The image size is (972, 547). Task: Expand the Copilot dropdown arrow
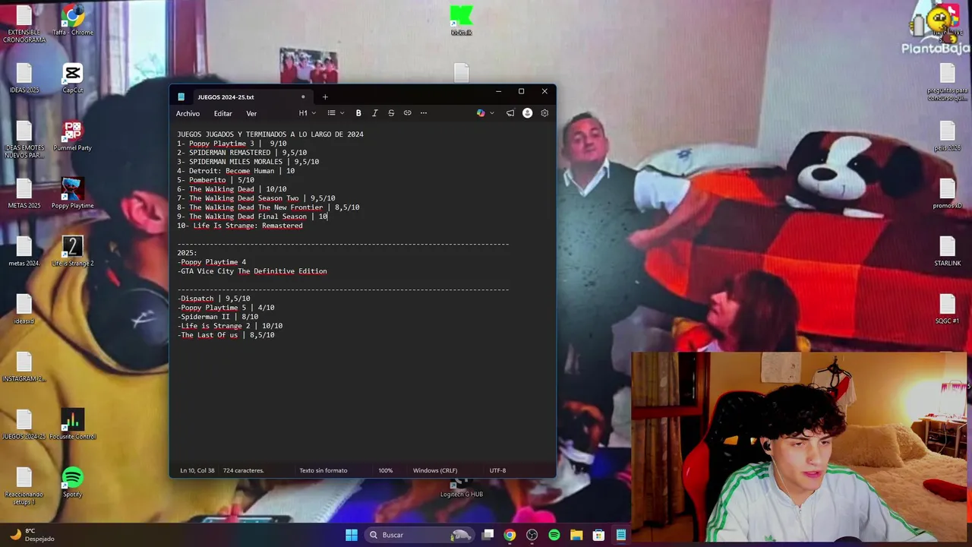pyautogui.click(x=492, y=113)
